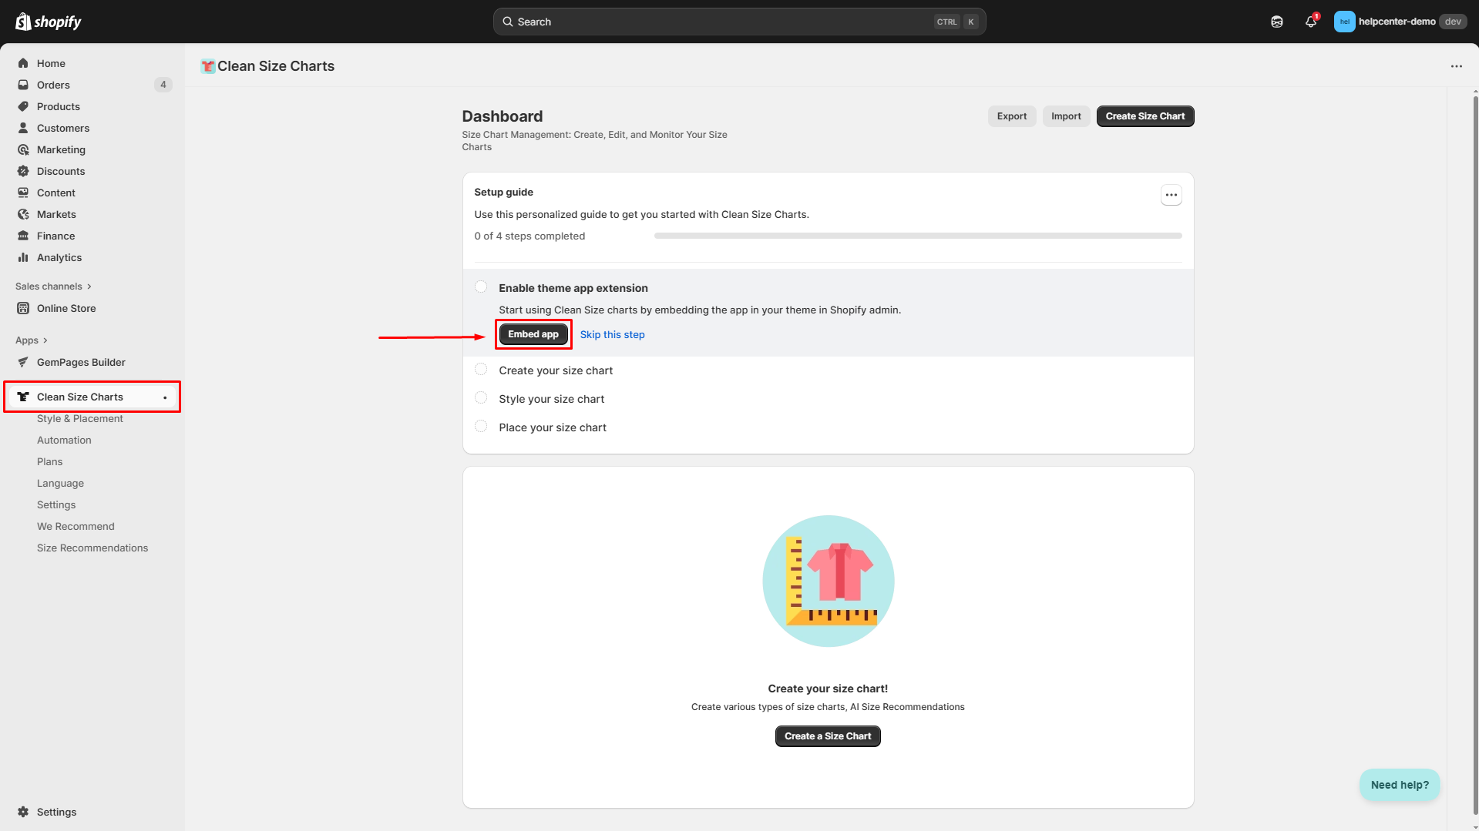Open Style & Placement submenu item

[80, 419]
